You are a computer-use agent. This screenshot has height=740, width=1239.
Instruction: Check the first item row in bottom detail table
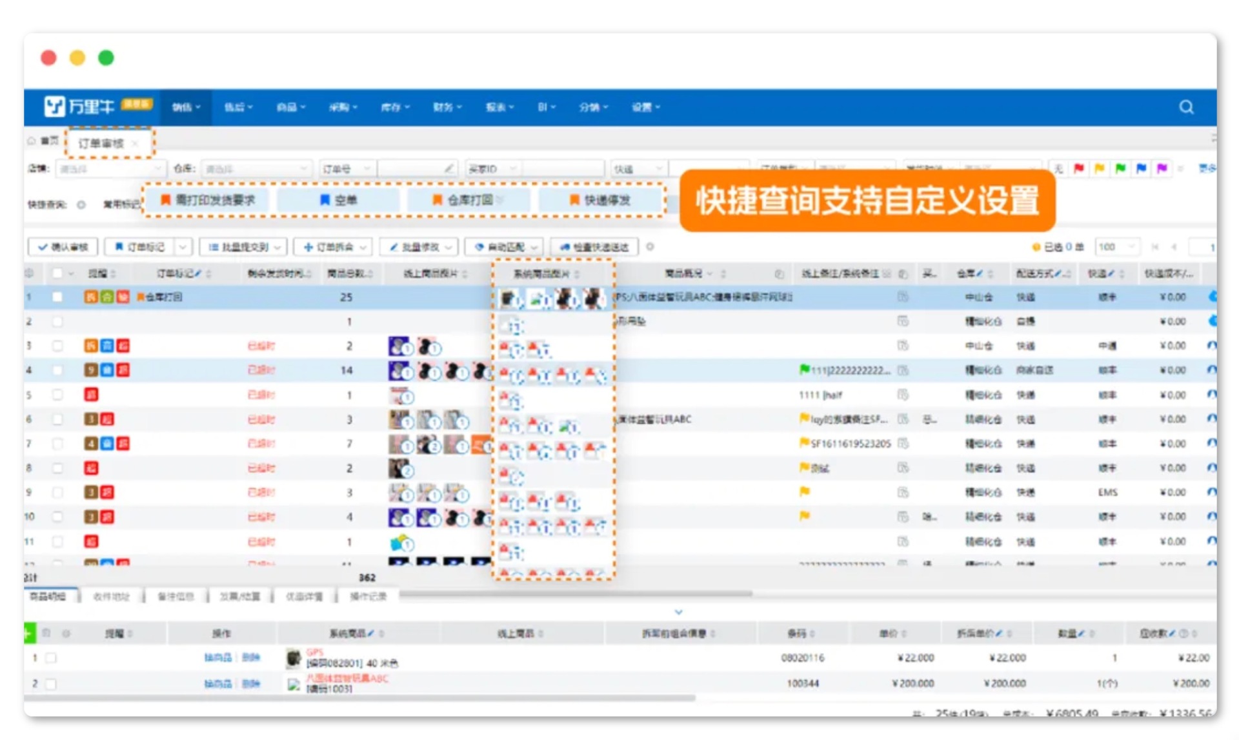51,658
